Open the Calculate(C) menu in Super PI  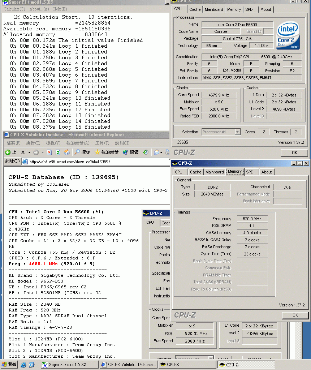tap(14, 9)
